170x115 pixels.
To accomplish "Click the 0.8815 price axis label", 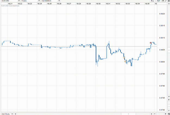I will pos(162,26).
